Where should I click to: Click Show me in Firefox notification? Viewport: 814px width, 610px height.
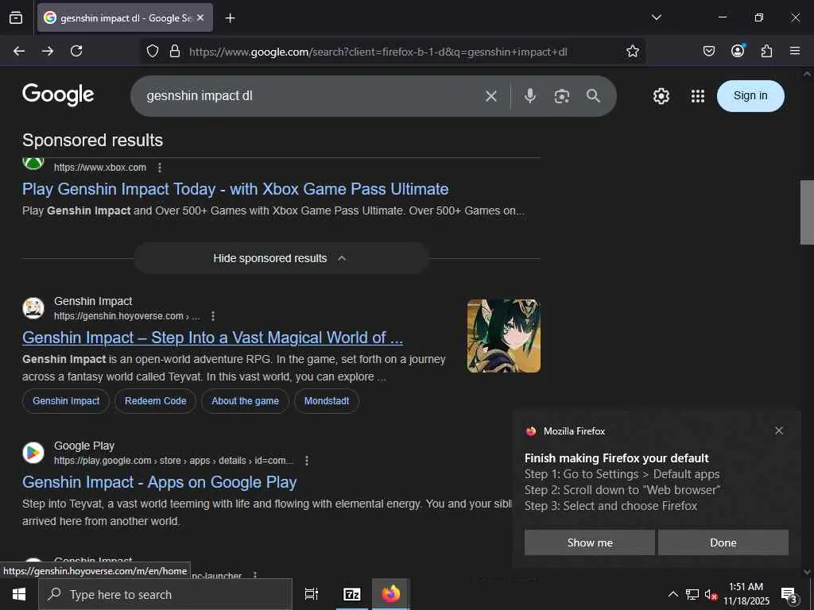[590, 542]
